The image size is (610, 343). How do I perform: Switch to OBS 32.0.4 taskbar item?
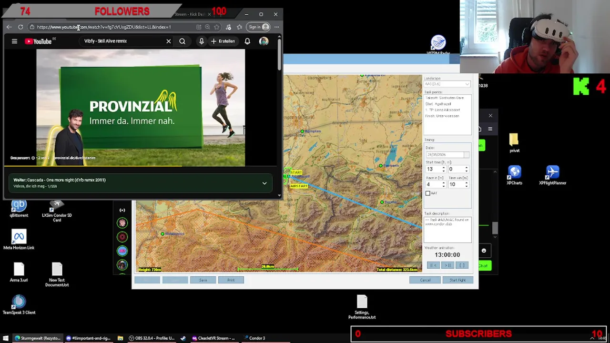pos(152,338)
